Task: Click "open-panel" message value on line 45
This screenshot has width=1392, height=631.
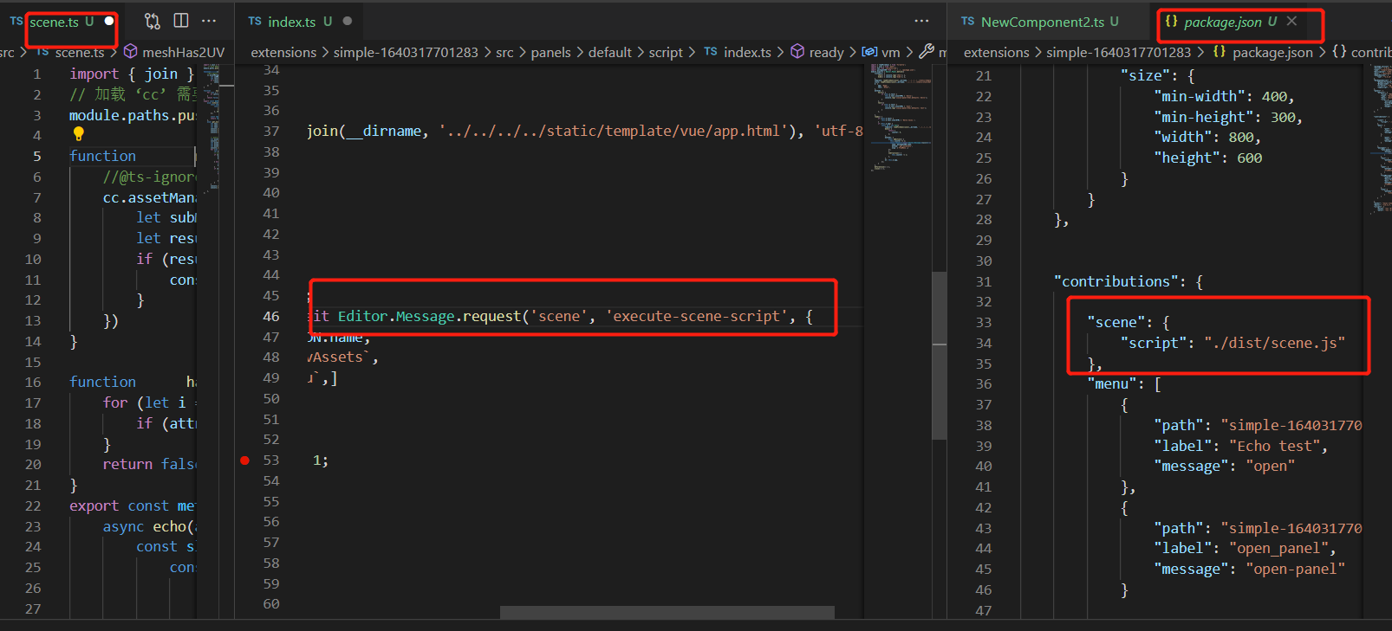Action: click(1295, 569)
